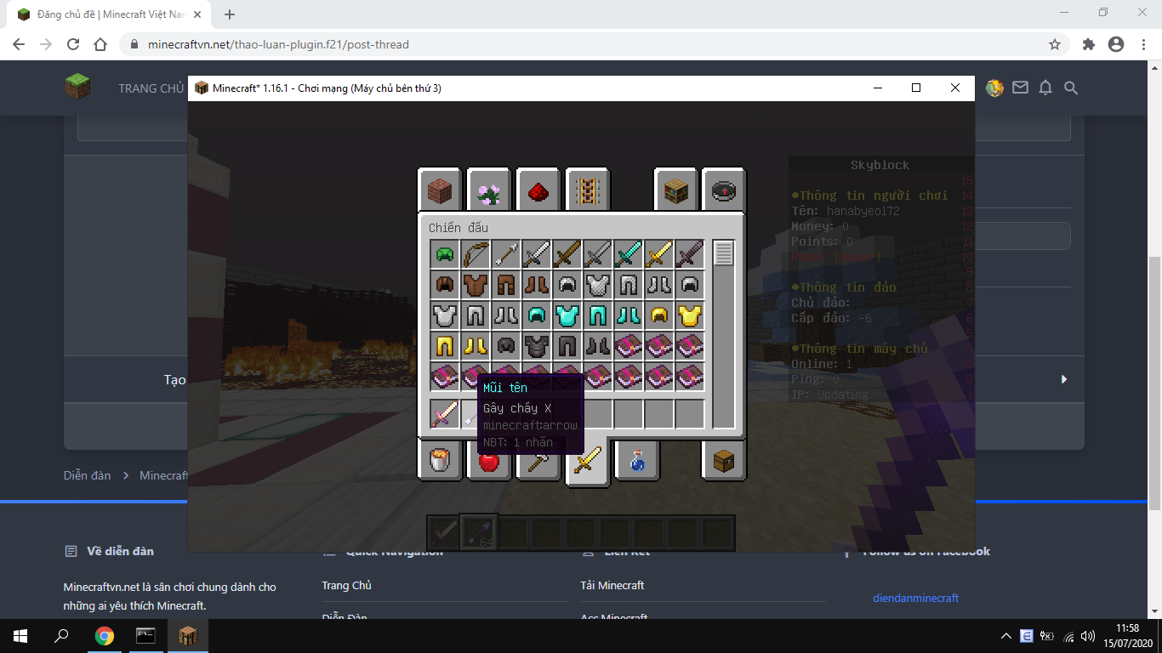This screenshot has height=653, width=1162.
Task: Switch to Chrome in the taskbar
Action: pyautogui.click(x=105, y=636)
